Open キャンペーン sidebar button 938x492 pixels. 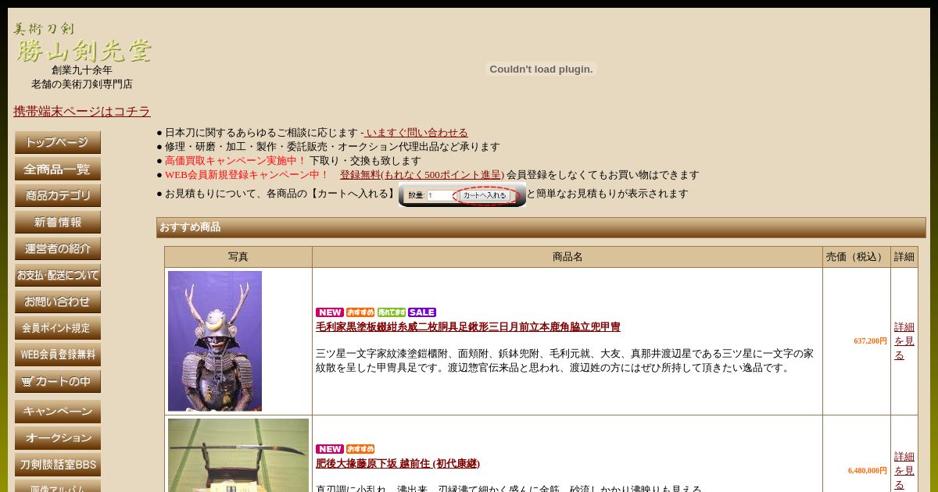(58, 412)
